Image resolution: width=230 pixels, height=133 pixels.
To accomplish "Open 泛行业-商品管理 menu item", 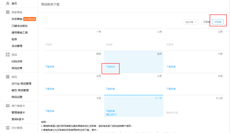I will tap(21, 83).
